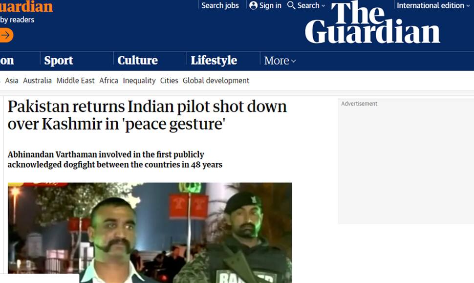Open the Sport section
The image size is (474, 283).
pos(58,61)
